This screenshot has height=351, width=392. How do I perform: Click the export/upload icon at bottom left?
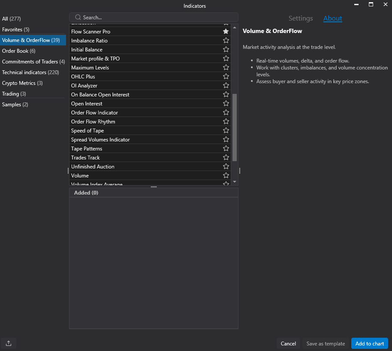tap(9, 343)
